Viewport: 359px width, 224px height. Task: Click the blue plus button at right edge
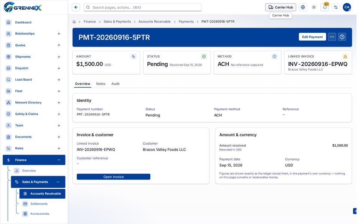355,211
